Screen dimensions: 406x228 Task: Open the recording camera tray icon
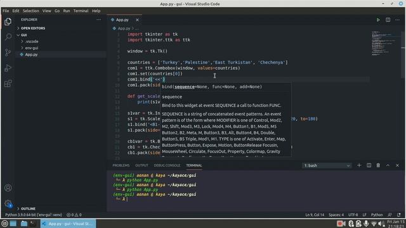click(x=341, y=224)
